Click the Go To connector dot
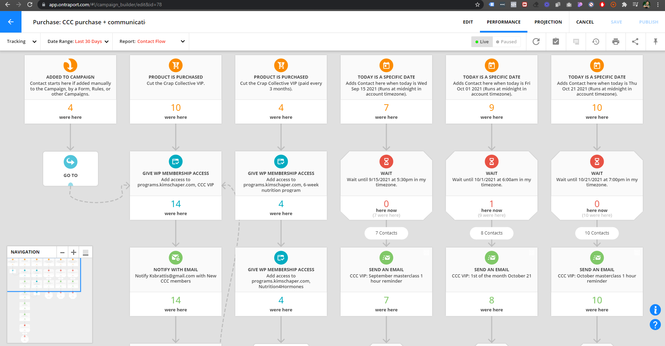 click(71, 185)
